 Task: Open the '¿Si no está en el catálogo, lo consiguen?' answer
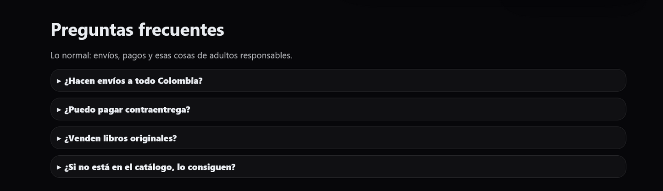click(x=150, y=167)
